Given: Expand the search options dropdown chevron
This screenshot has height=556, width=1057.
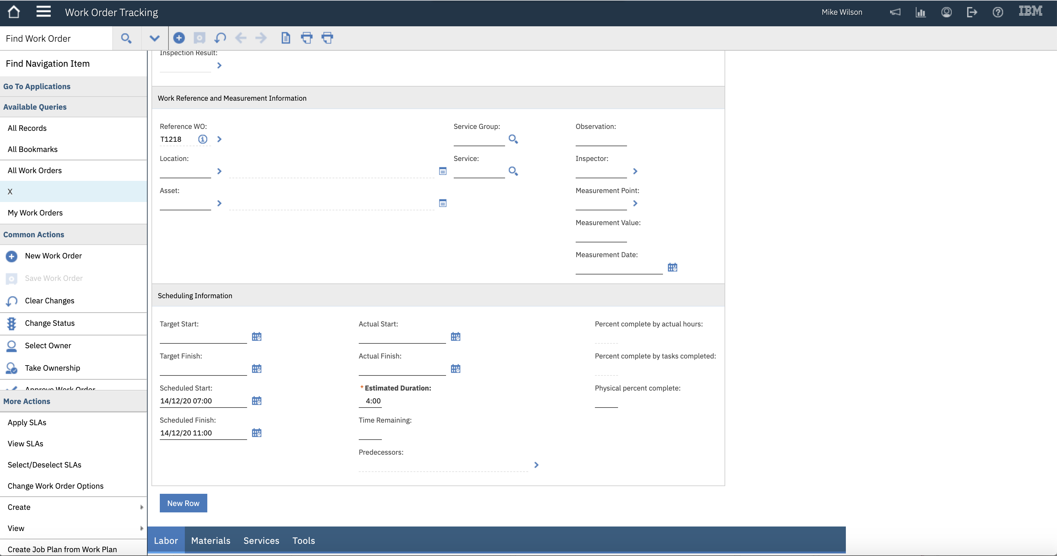Looking at the screenshot, I should 154,38.
